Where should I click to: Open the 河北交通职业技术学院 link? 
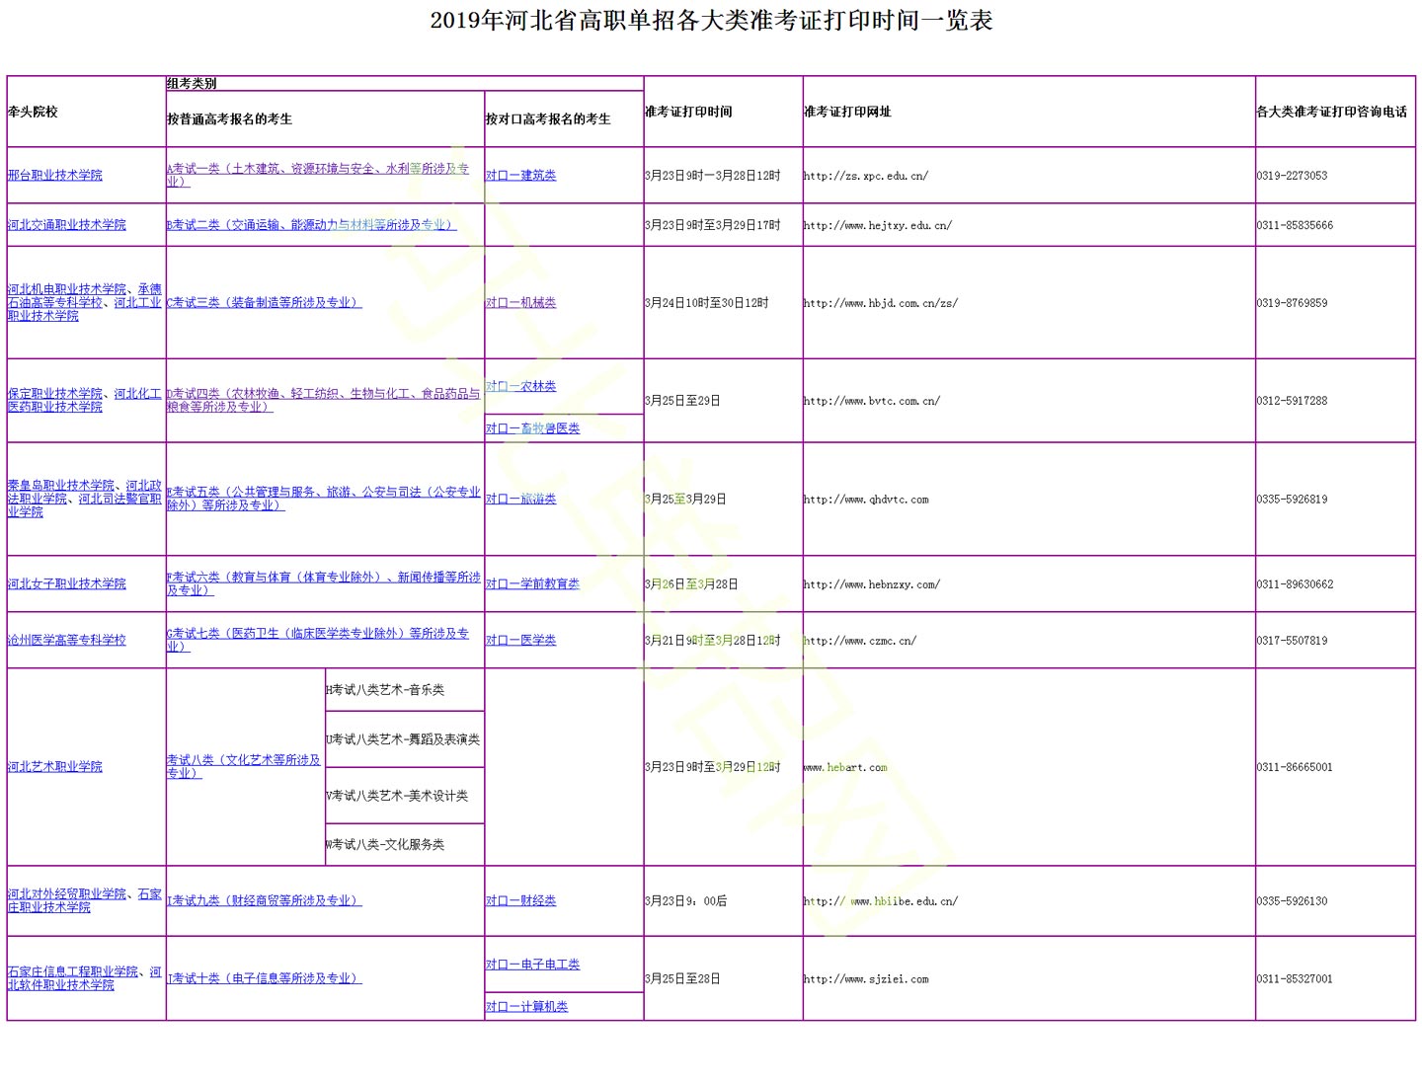point(67,225)
